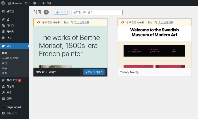198x119 pixels.
Task: Click the 설정 settings icon
Action: click(x=3, y=99)
